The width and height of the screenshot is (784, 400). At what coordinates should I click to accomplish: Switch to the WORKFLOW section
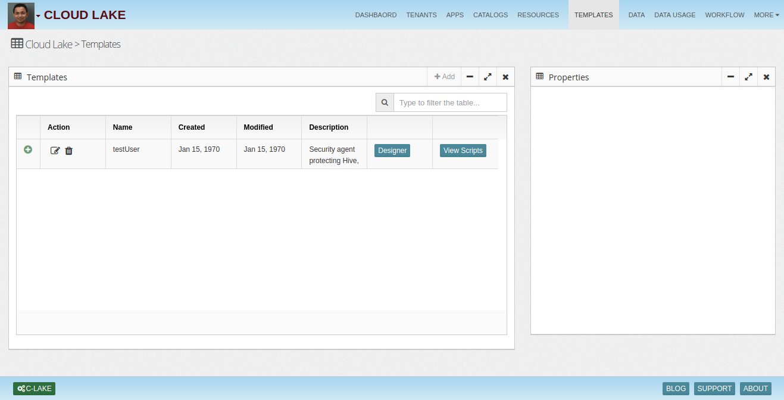pyautogui.click(x=724, y=15)
